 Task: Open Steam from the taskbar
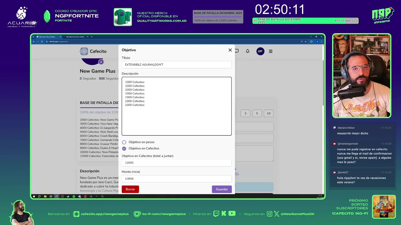pos(68,197)
